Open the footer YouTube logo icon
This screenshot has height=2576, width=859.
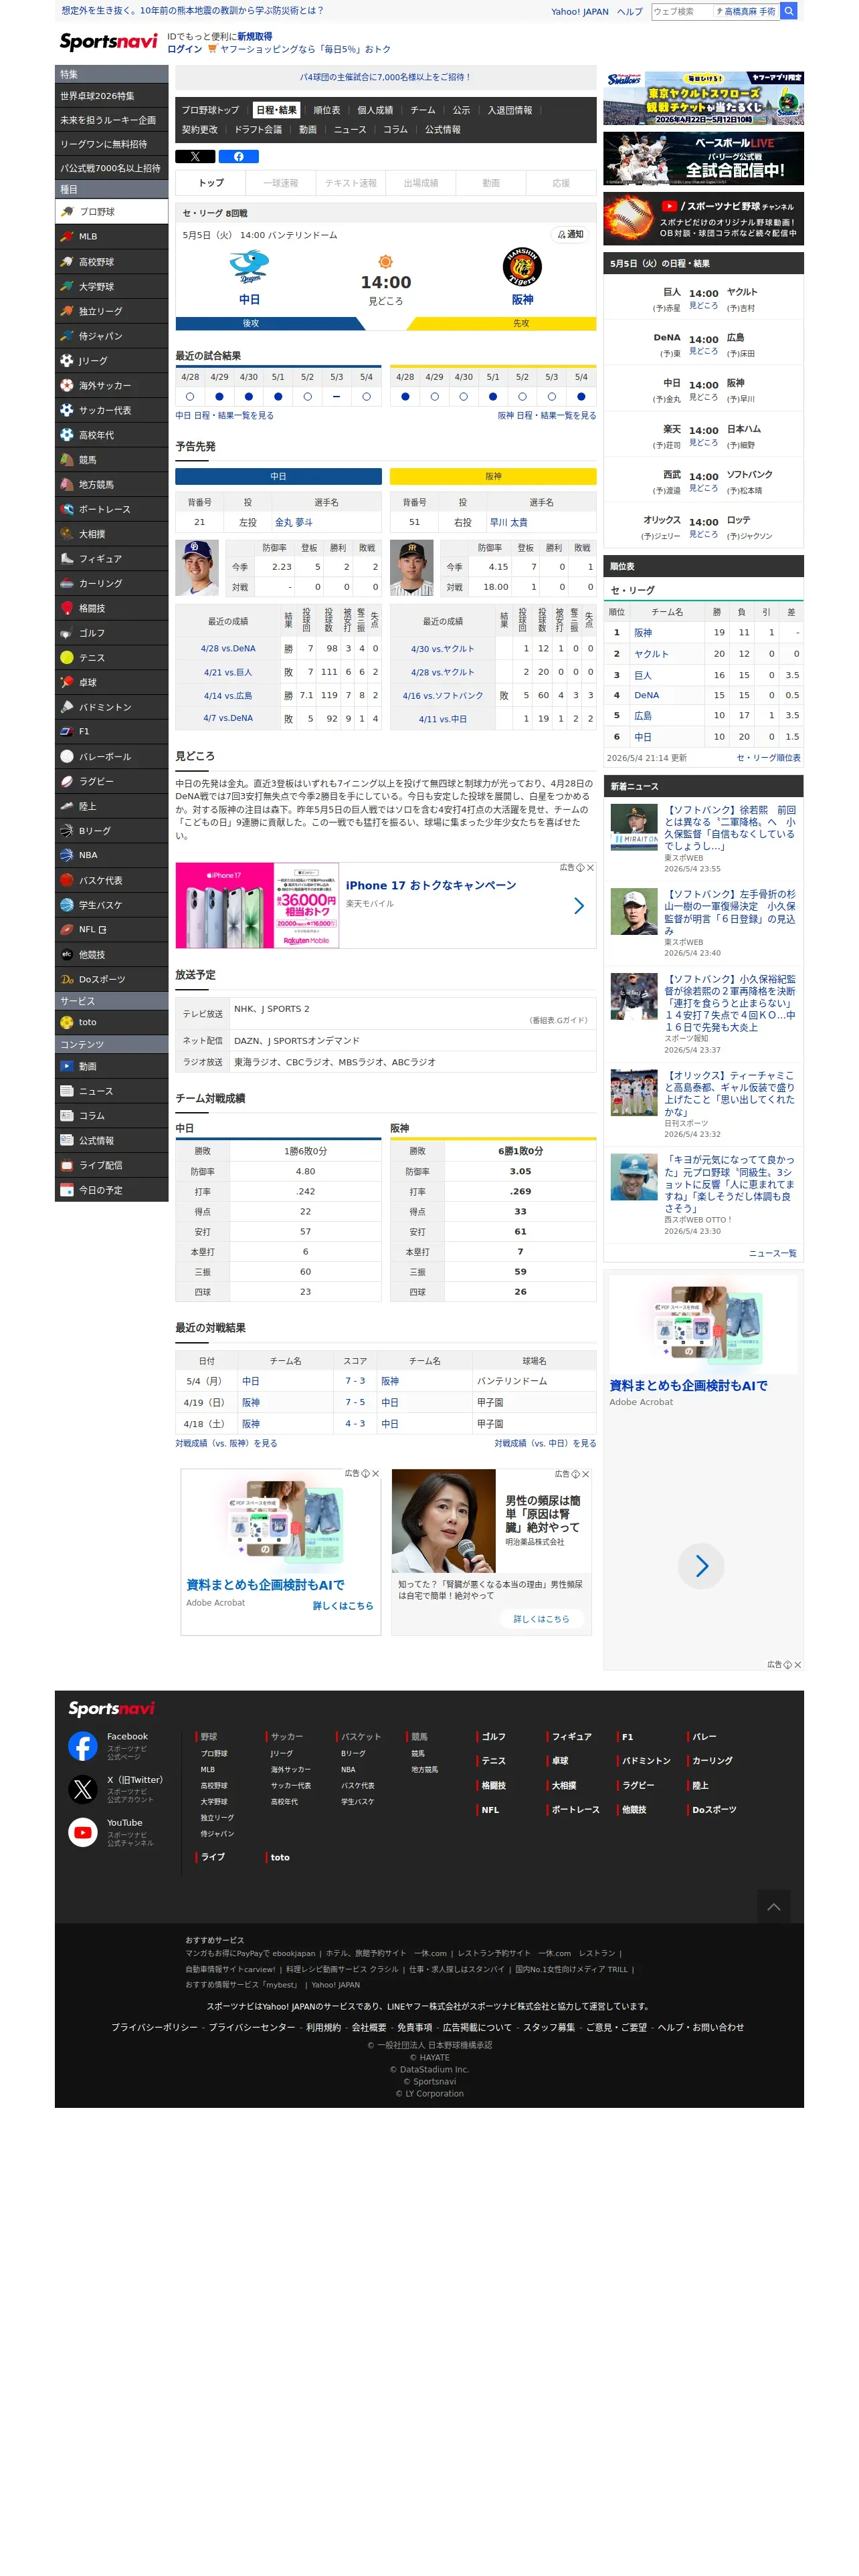point(83,1833)
